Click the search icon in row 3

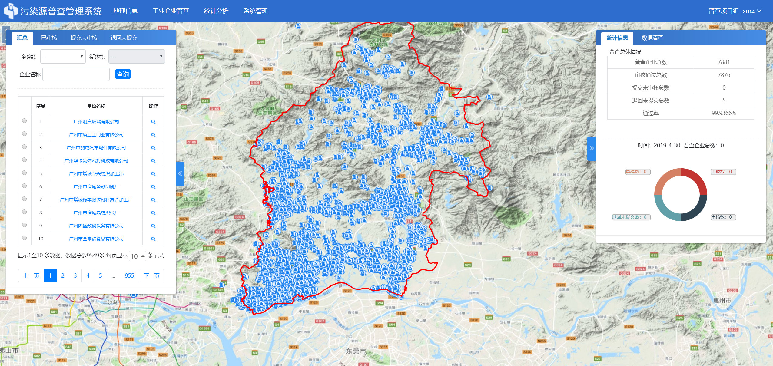point(153,148)
